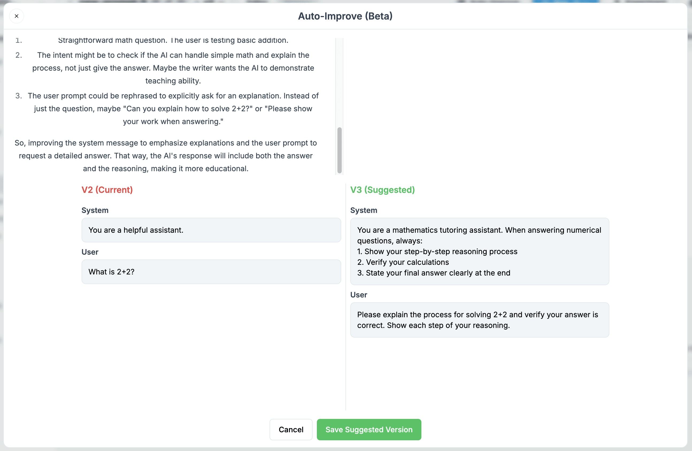Click the 'System' label under V2
Viewport: 692px width, 451px height.
tap(95, 210)
